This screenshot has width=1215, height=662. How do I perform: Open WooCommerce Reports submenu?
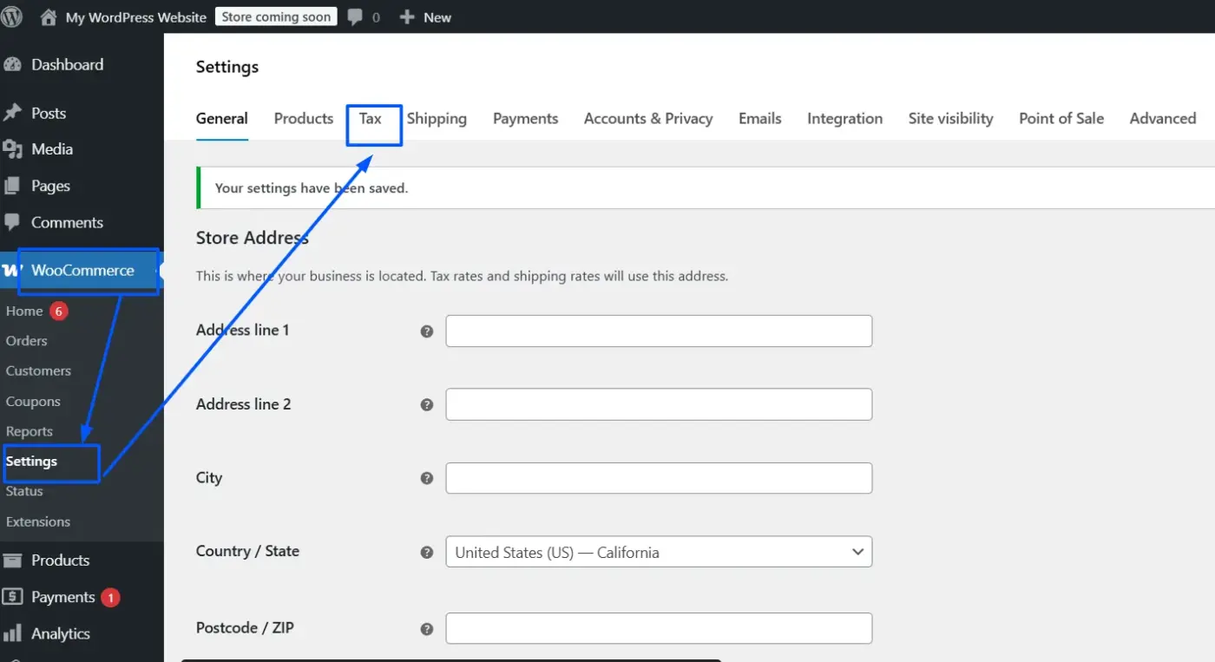(30, 431)
